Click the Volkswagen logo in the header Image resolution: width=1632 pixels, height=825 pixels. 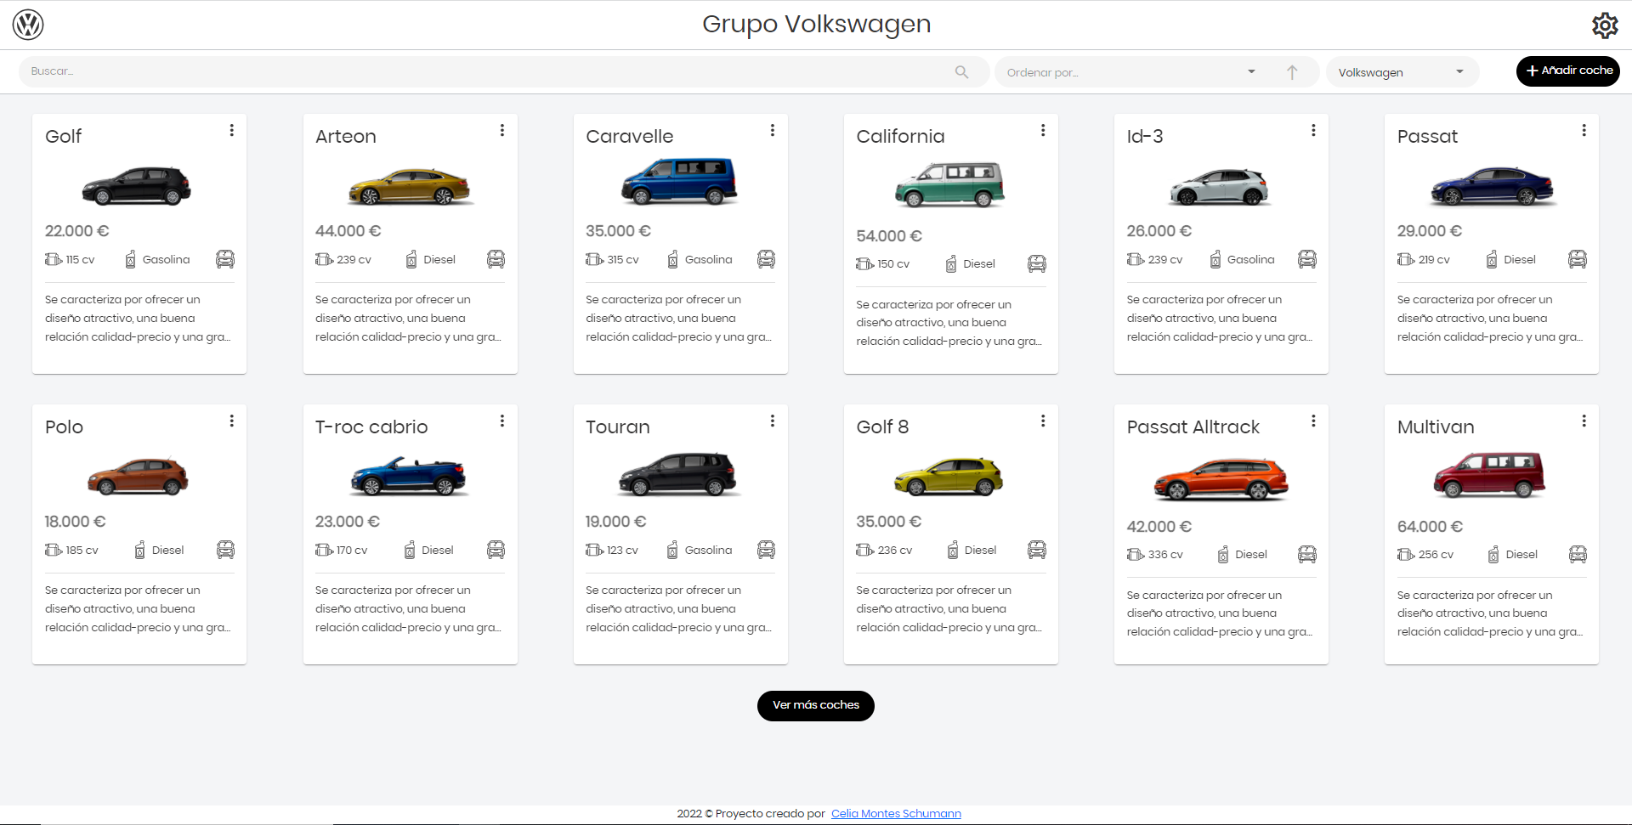pyautogui.click(x=28, y=25)
